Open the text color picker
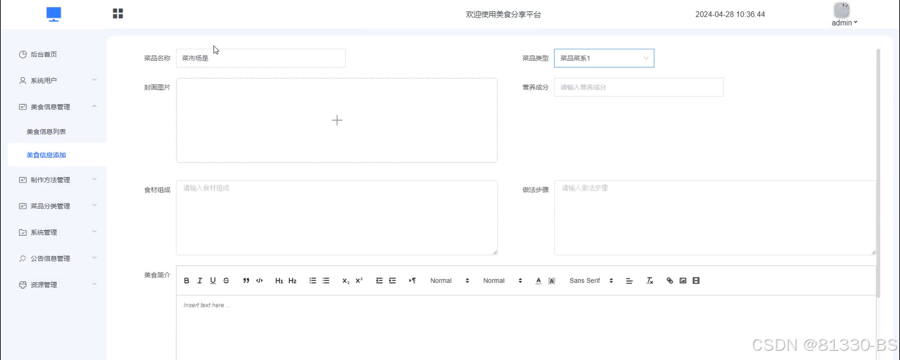The height and width of the screenshot is (360, 900). (x=538, y=280)
